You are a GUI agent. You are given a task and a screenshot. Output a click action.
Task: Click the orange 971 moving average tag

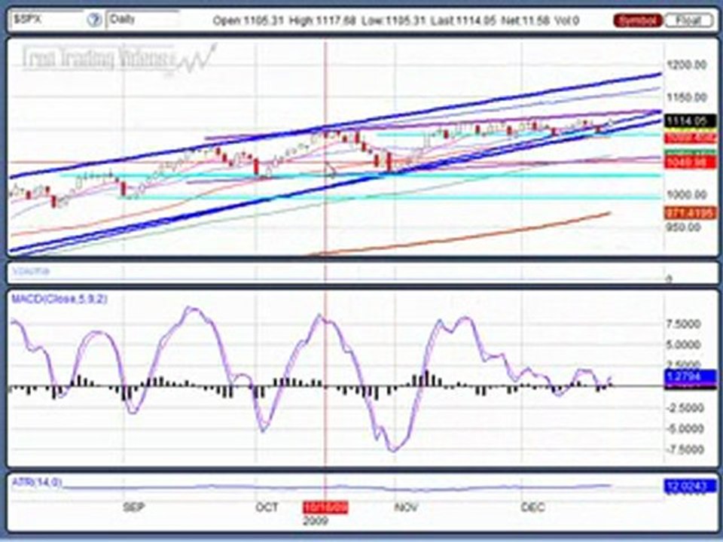(691, 212)
